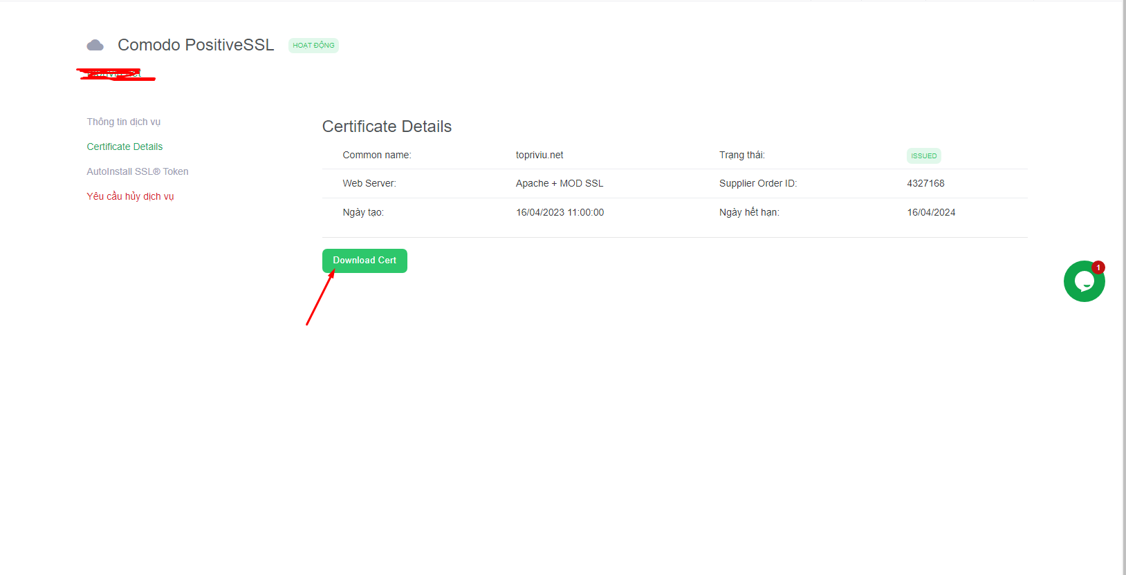Click the common name value topriviu.net

click(x=539, y=155)
